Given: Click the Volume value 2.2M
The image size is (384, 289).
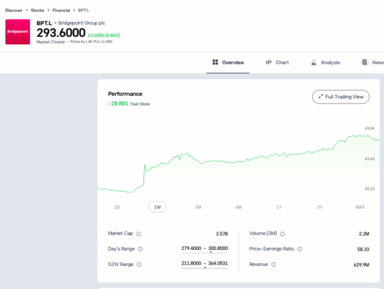Looking at the screenshot, I should pyautogui.click(x=364, y=234).
